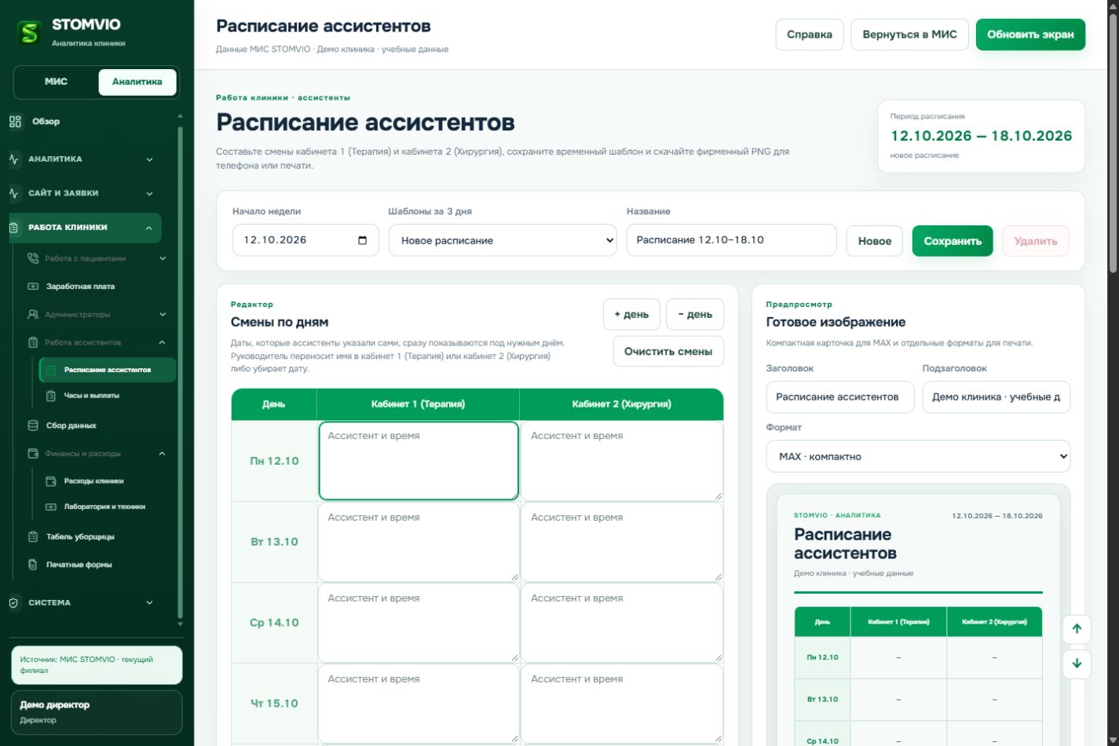Click the Название input field
The height and width of the screenshot is (746, 1119).
click(x=731, y=240)
